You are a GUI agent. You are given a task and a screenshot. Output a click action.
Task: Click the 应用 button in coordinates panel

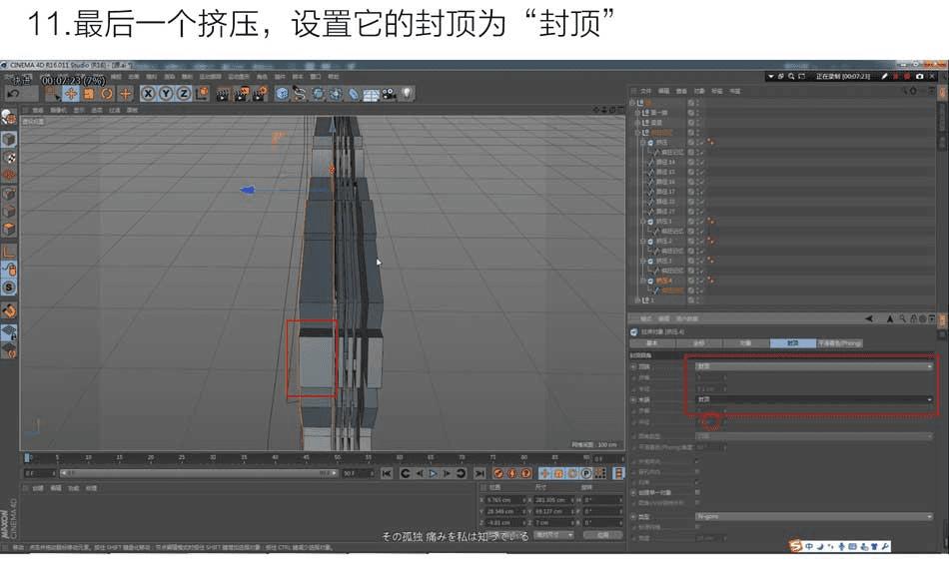point(602,534)
